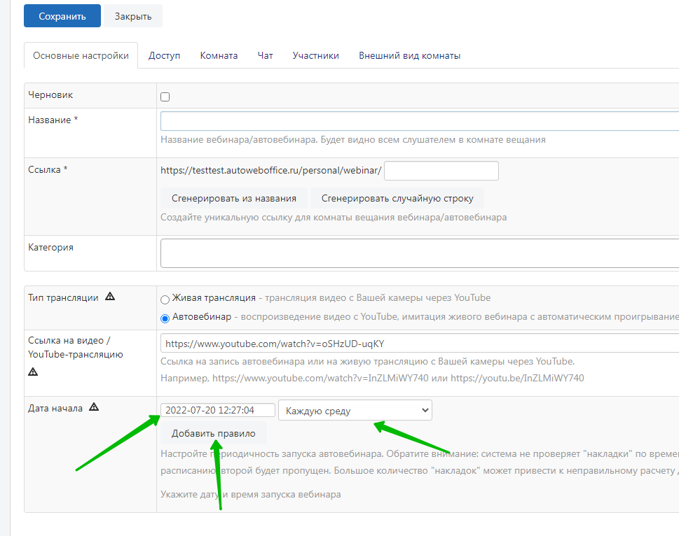The height and width of the screenshot is (536, 679).
Task: Go to the Чат tab
Action: [x=265, y=56]
